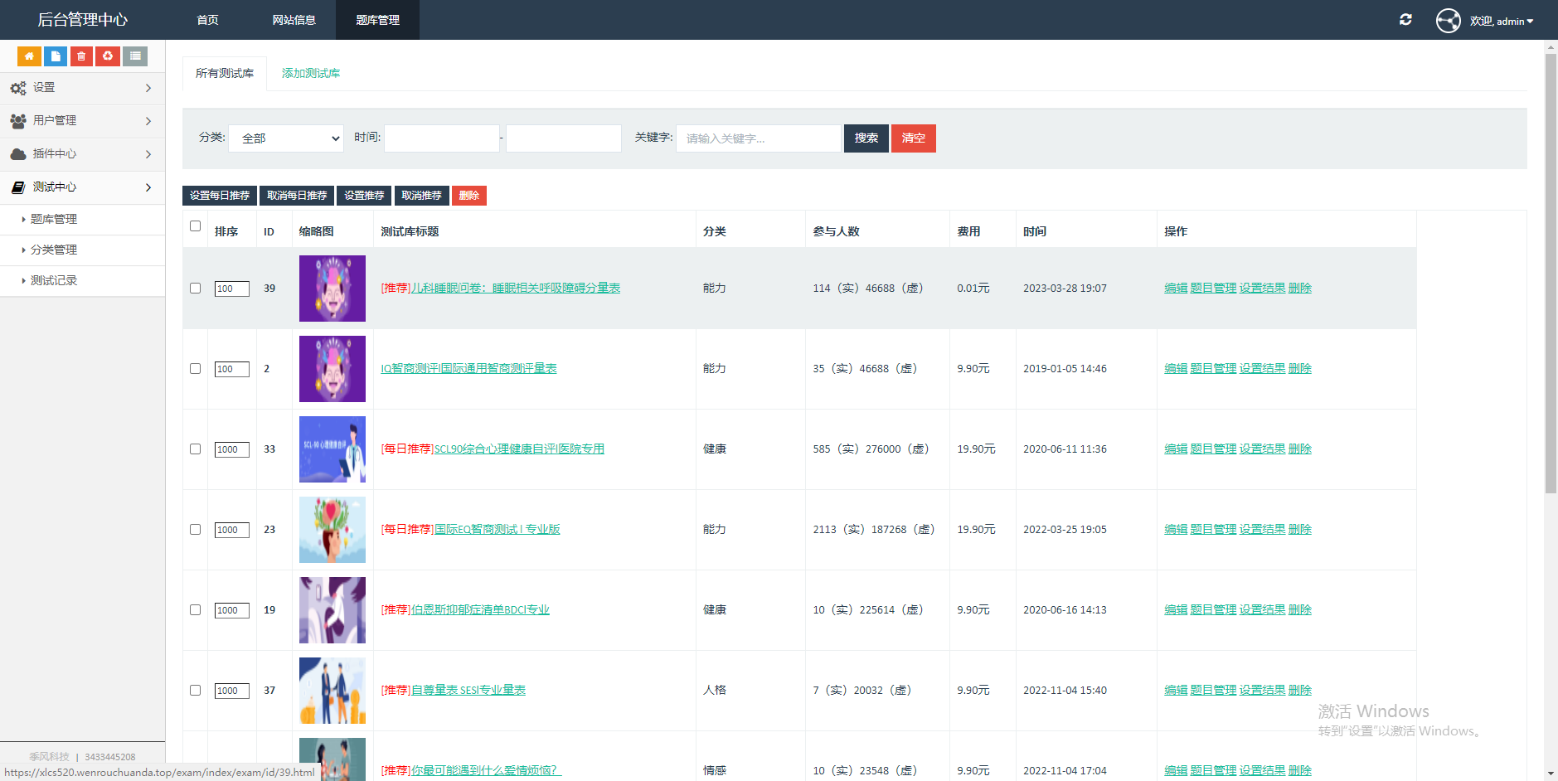1558x781 pixels.
Task: Check the checkbox for row ID 33
Action: click(196, 449)
